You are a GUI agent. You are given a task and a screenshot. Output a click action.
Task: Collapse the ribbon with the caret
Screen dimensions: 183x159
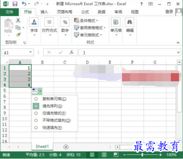click(178, 43)
